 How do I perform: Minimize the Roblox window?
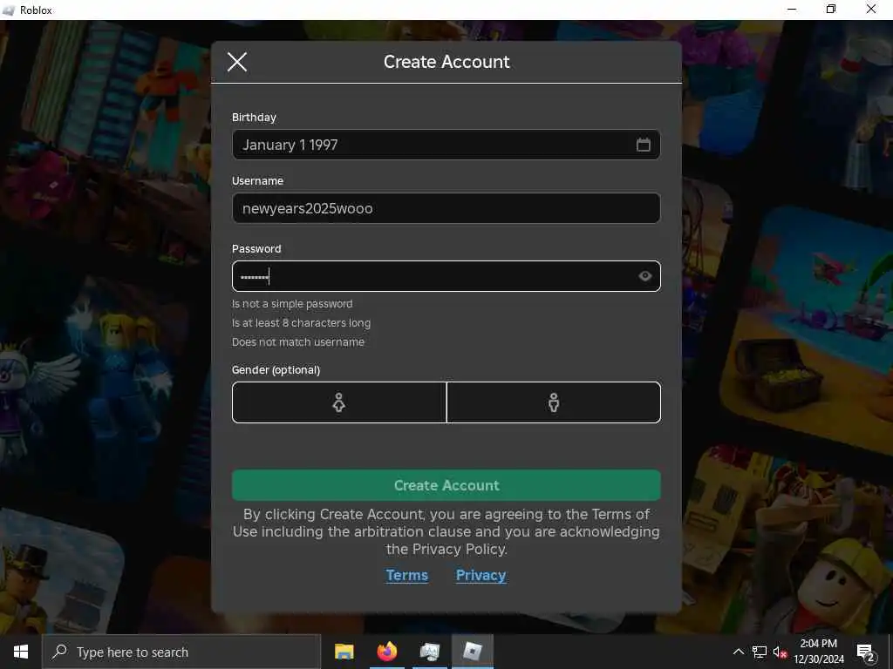pyautogui.click(x=792, y=9)
